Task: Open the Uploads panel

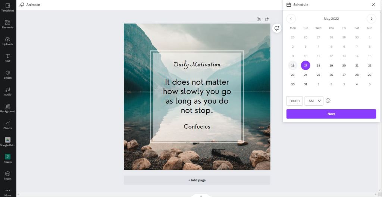Action: point(7,41)
